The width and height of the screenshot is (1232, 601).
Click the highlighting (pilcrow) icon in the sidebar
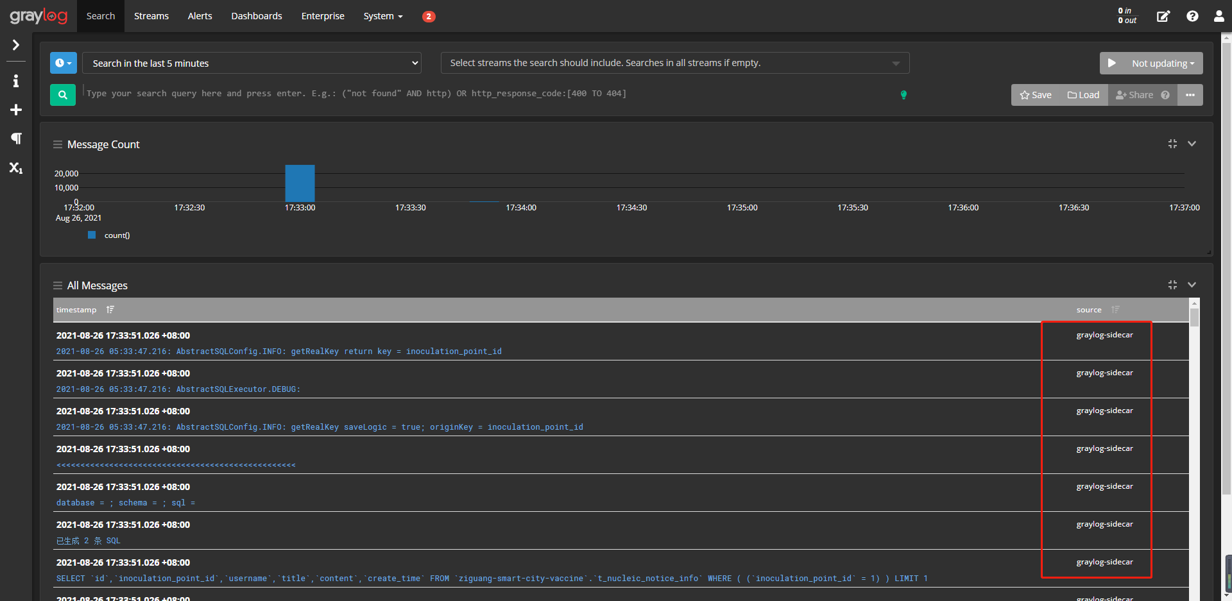(15, 139)
